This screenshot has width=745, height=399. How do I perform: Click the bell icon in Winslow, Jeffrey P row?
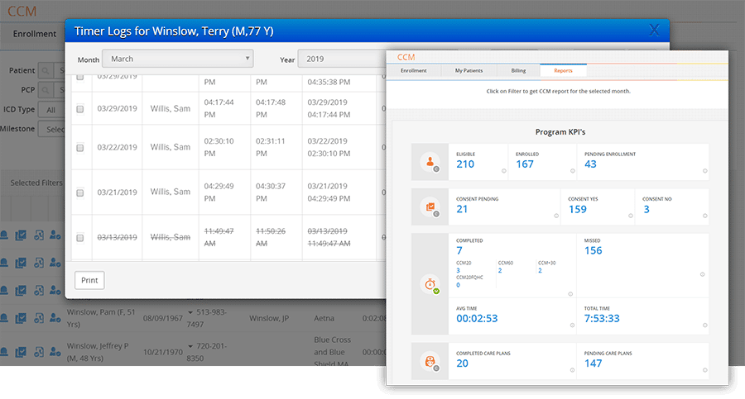click(x=4, y=352)
